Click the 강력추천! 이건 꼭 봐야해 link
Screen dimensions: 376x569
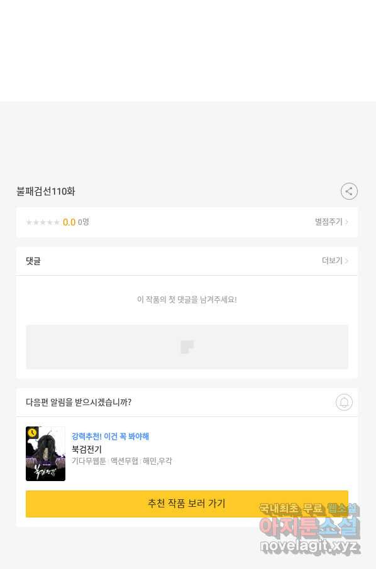pyautogui.click(x=110, y=436)
